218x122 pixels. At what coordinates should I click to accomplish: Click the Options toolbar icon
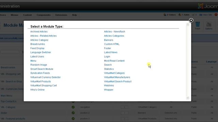209,26
